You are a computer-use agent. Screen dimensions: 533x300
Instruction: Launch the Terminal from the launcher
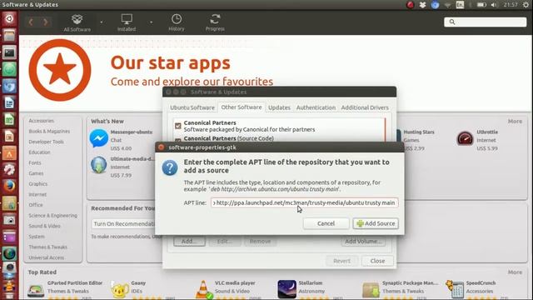[x=9, y=52]
